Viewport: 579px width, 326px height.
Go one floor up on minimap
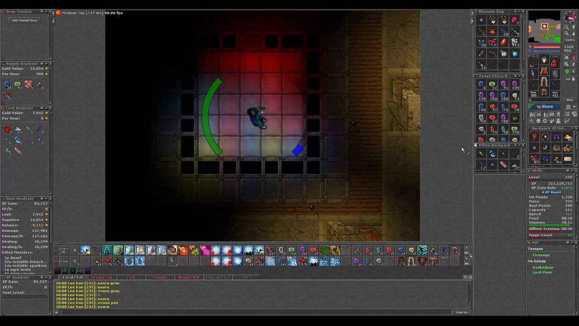[x=574, y=27]
